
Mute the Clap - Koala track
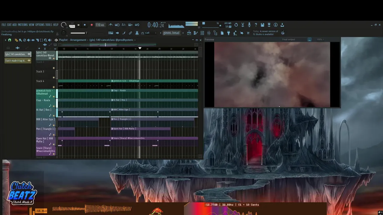pyautogui.click(x=54, y=106)
